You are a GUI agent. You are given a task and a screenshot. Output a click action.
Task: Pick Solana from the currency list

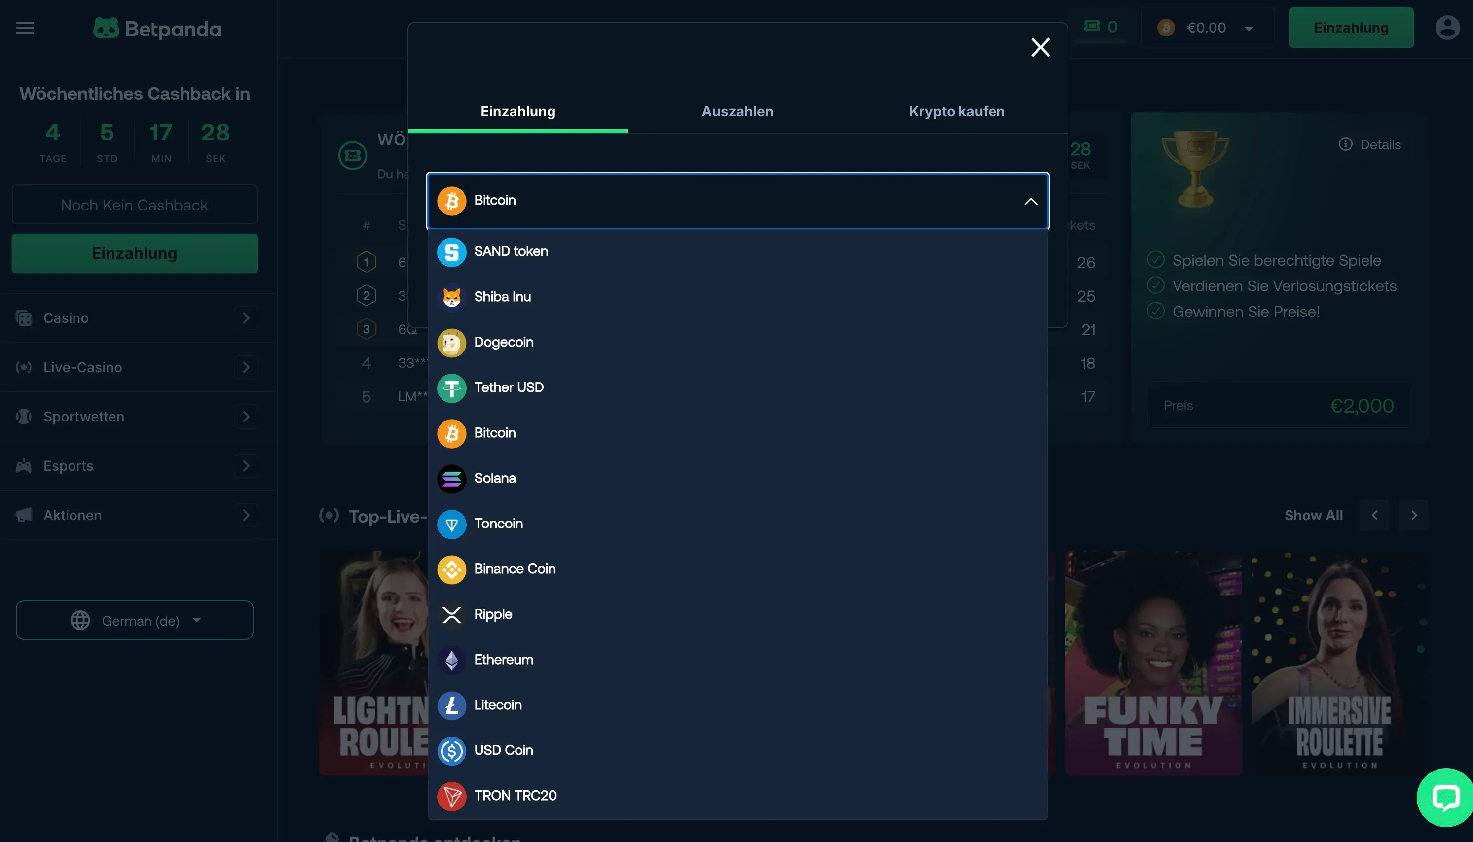tap(495, 478)
